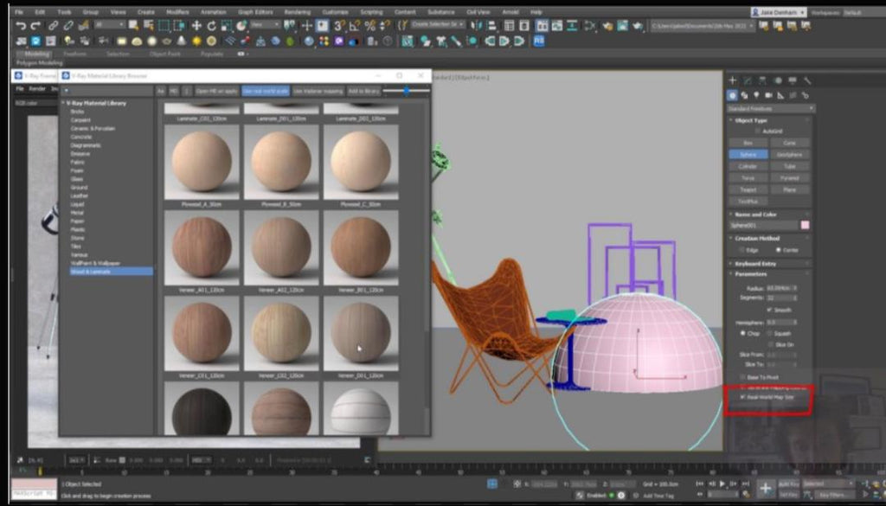Enable the Slice On checkbox
Viewport: 886px width, 506px height.
pos(769,344)
